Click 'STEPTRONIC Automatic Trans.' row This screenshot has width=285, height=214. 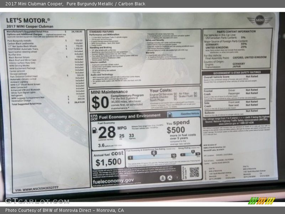(x=45, y=49)
